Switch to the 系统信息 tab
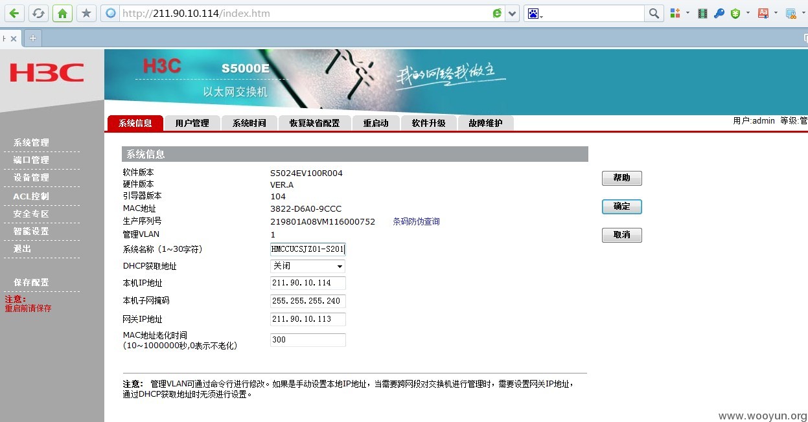Image resolution: width=808 pixels, height=422 pixels. tap(135, 123)
